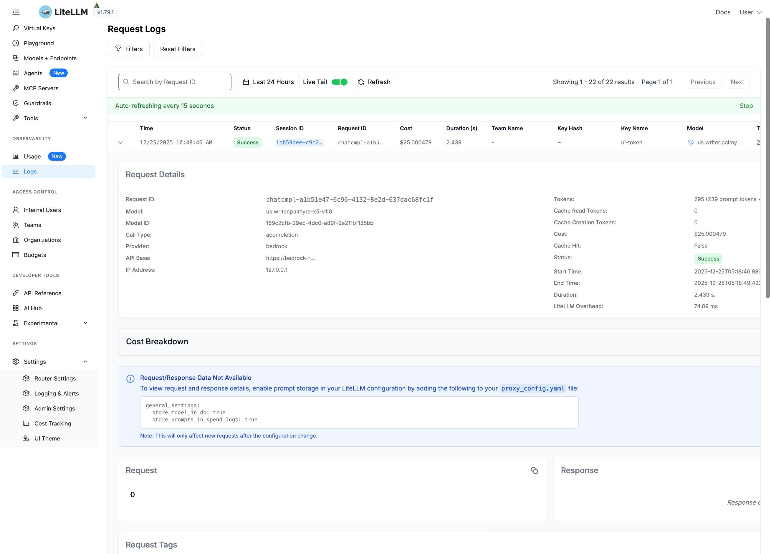Open the User dropdown menu
771x554 pixels.
click(x=751, y=12)
